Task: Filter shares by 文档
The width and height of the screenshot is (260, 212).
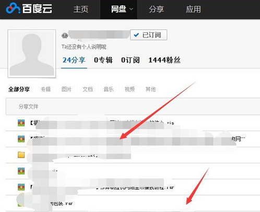Action: [x=88, y=89]
